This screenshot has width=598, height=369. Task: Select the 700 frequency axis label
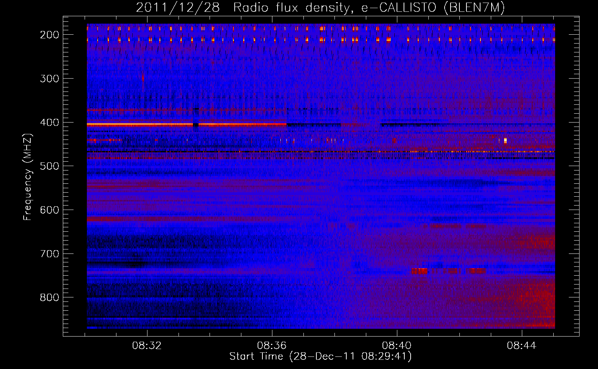point(49,254)
